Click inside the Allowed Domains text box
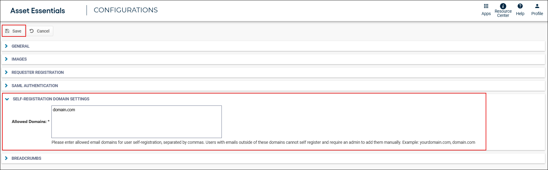 pos(136,122)
